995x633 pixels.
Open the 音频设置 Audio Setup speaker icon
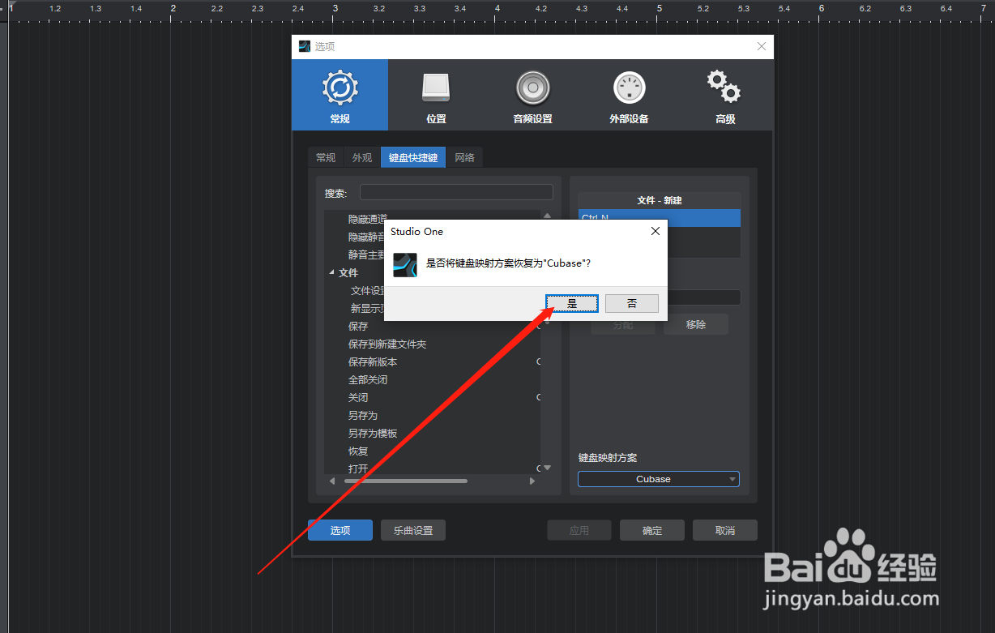pyautogui.click(x=532, y=95)
